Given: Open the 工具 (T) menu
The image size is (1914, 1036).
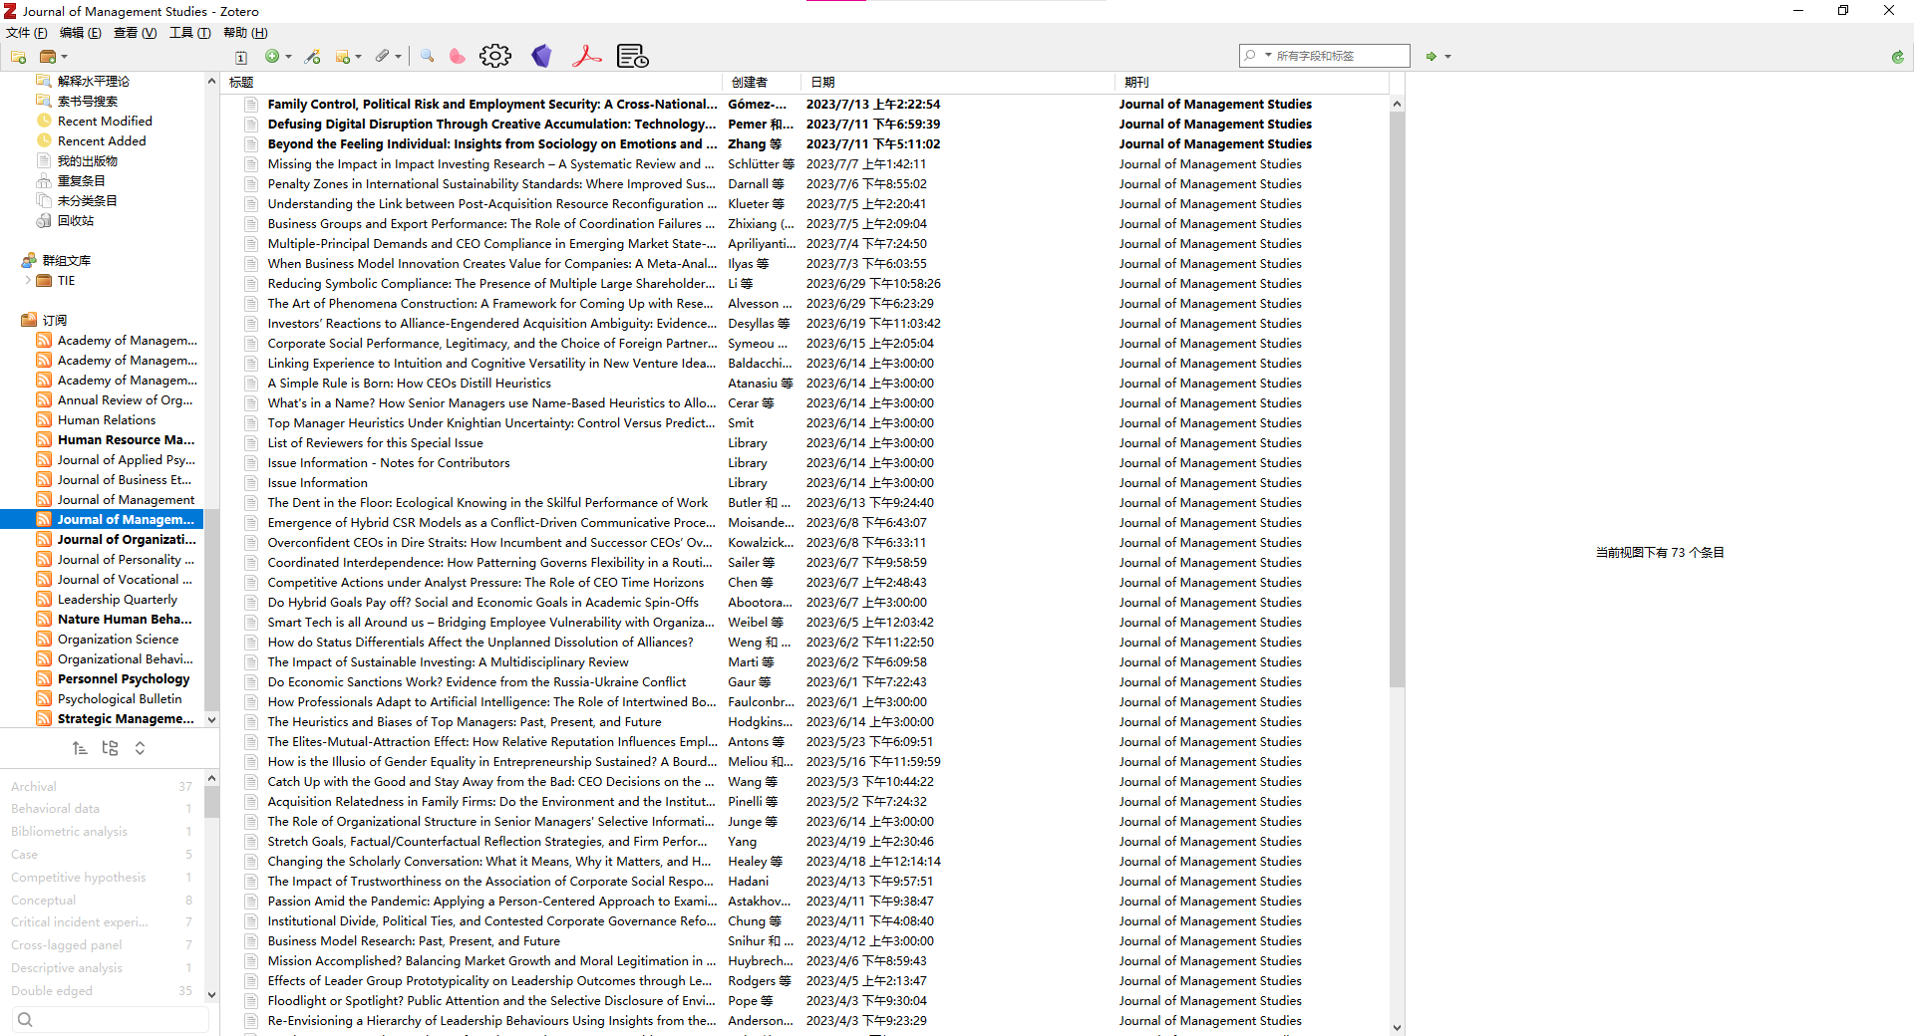Looking at the screenshot, I should tap(190, 33).
